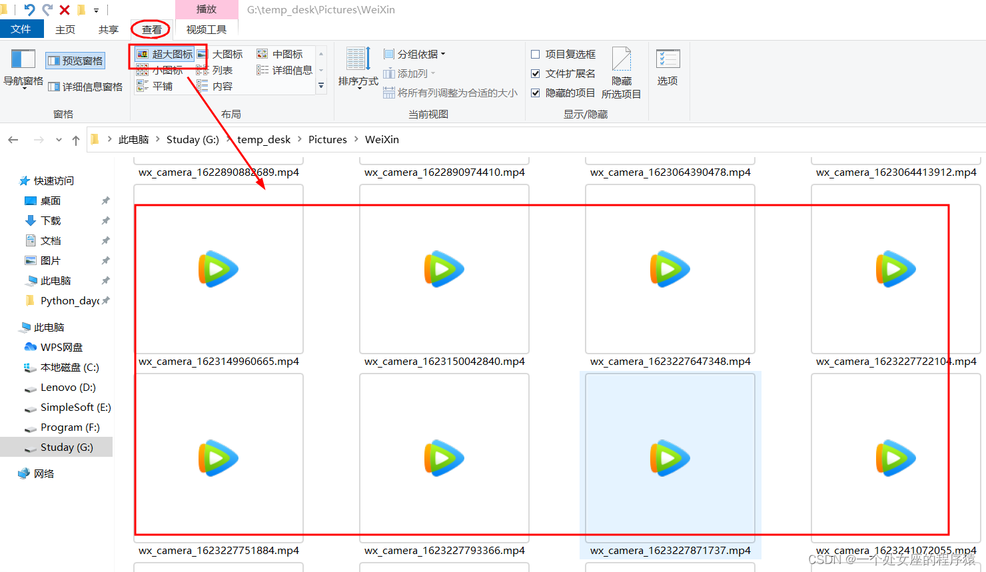Image resolution: width=986 pixels, height=572 pixels.
Task: Select 快速访问 in navigation pane
Action: pyautogui.click(x=47, y=180)
